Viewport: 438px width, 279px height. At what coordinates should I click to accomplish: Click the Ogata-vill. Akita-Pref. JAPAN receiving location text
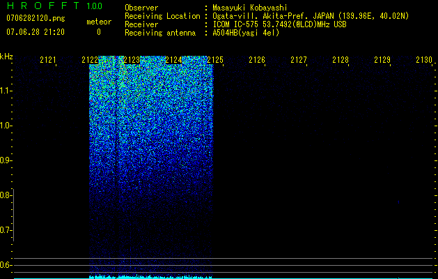(311, 16)
